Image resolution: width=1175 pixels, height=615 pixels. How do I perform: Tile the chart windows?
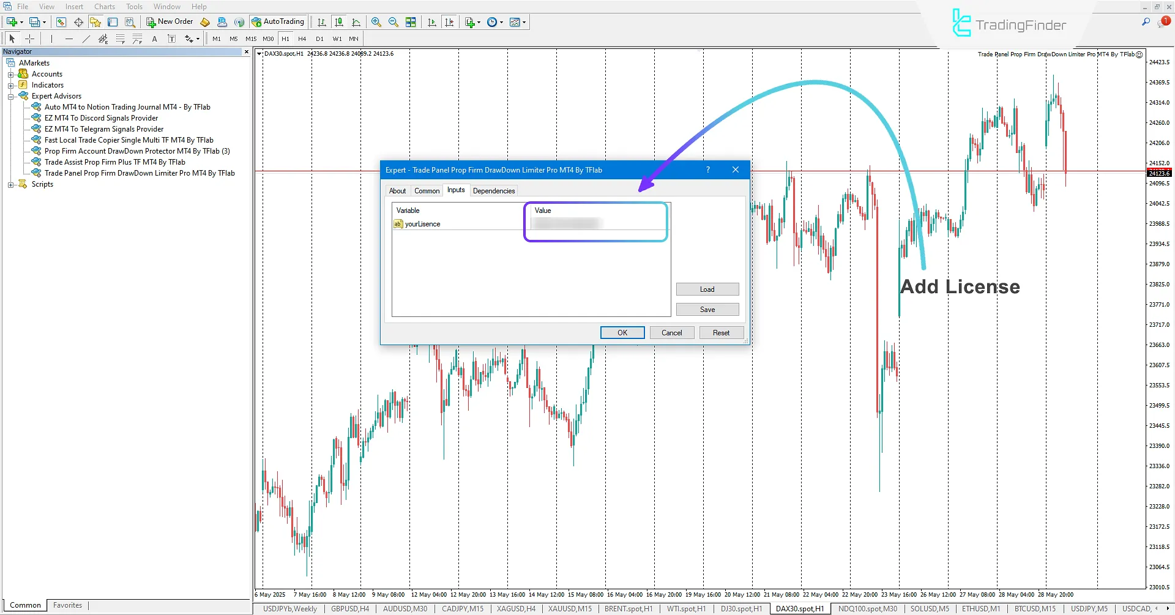(411, 21)
